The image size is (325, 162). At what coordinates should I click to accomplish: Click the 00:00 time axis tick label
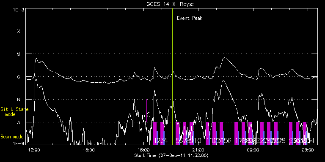pos(253,150)
